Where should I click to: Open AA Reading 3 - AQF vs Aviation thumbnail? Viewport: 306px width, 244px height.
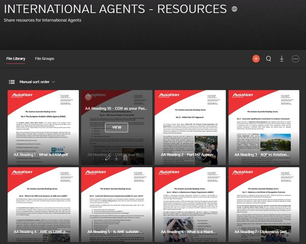[264, 128]
